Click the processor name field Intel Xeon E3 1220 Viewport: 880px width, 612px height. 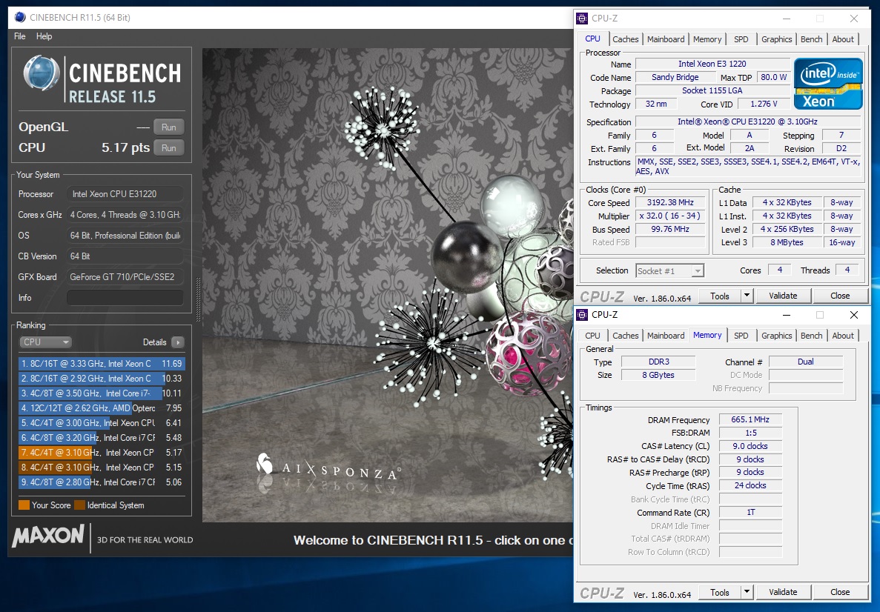click(712, 64)
